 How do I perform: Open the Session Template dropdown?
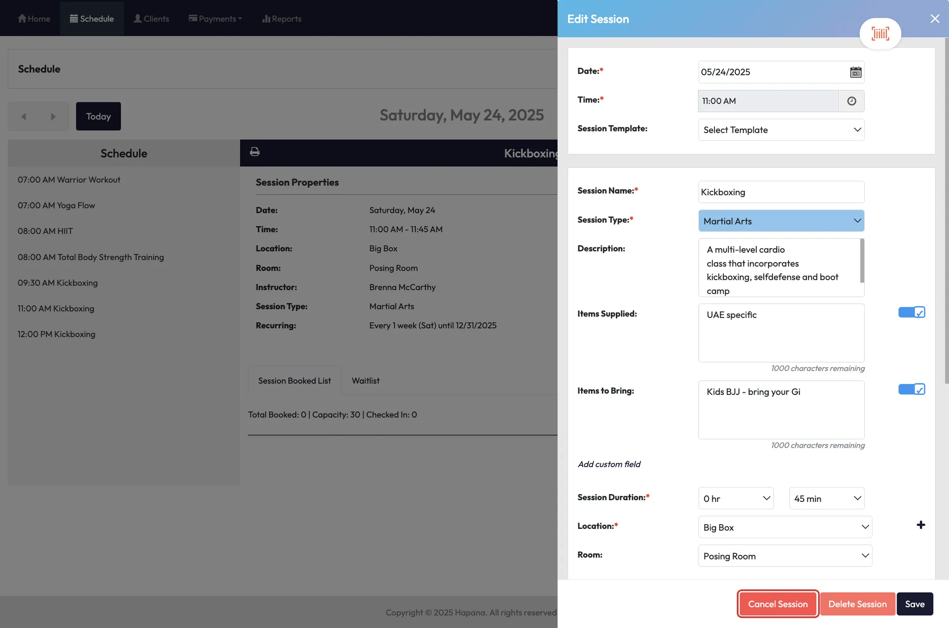pyautogui.click(x=781, y=130)
